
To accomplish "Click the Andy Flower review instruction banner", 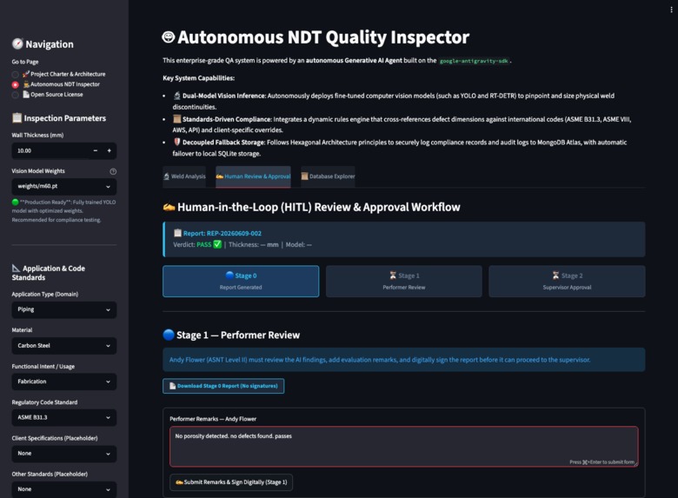I will 404,360.
